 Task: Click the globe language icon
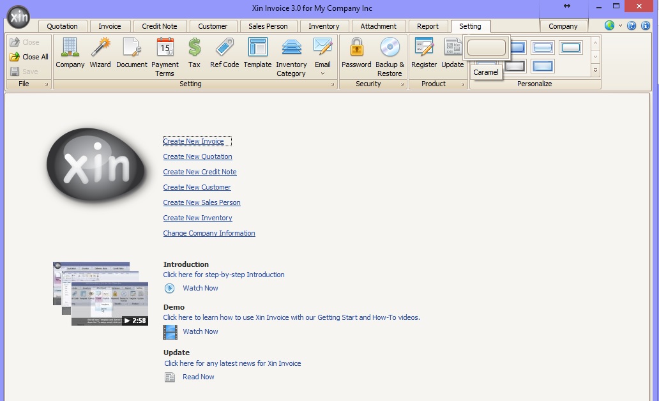tap(609, 26)
